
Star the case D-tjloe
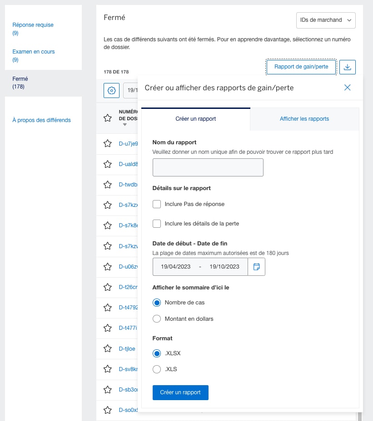108,348
